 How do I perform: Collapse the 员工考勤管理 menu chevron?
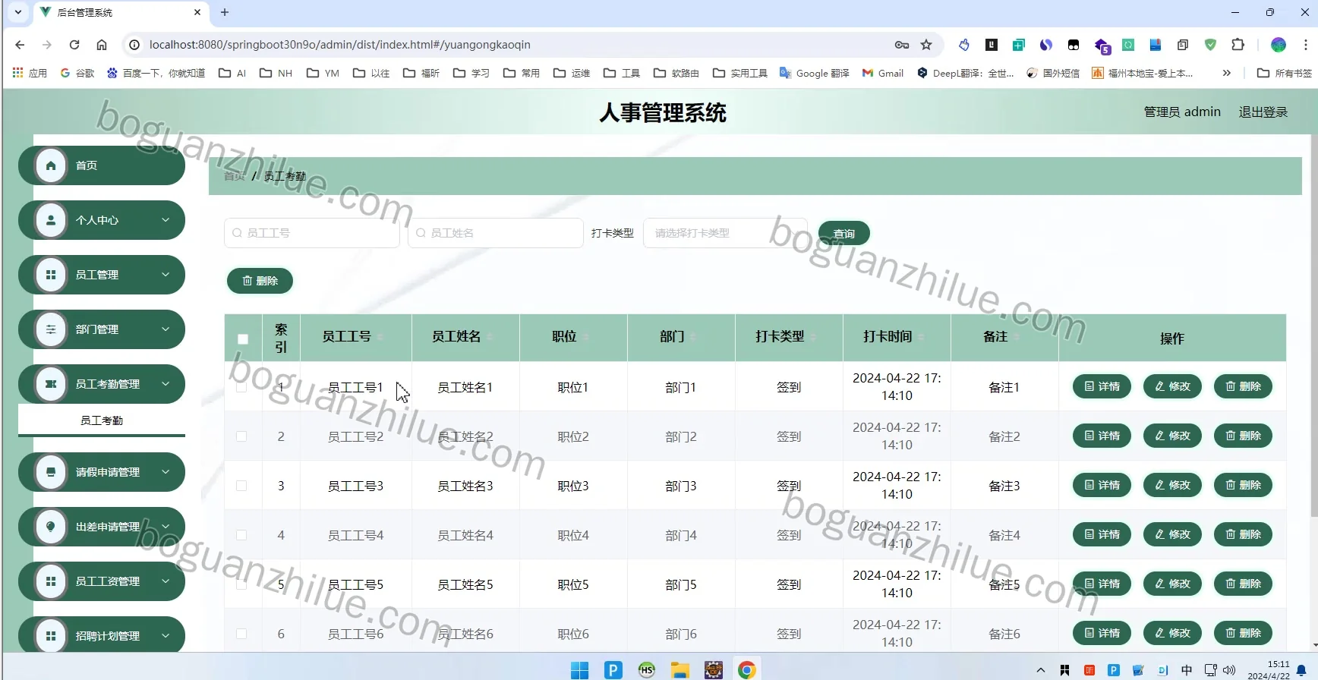coord(166,384)
